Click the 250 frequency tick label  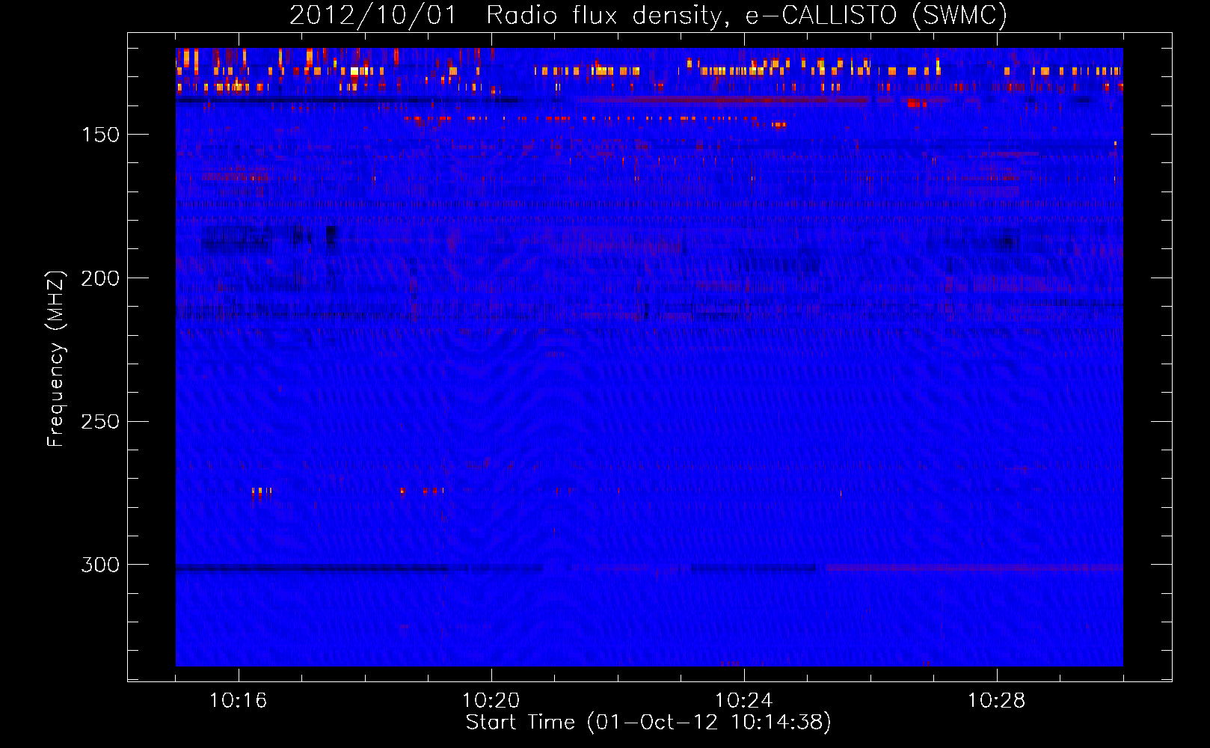point(100,422)
